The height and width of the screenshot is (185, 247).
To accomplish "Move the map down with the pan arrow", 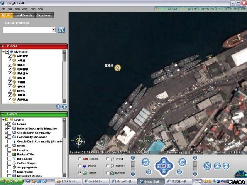I will (x=164, y=171).
